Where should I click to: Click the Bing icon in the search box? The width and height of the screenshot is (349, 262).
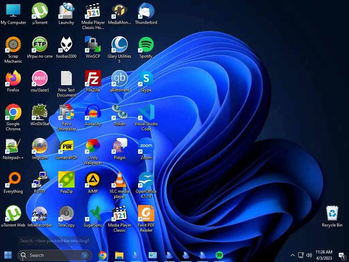[85, 255]
